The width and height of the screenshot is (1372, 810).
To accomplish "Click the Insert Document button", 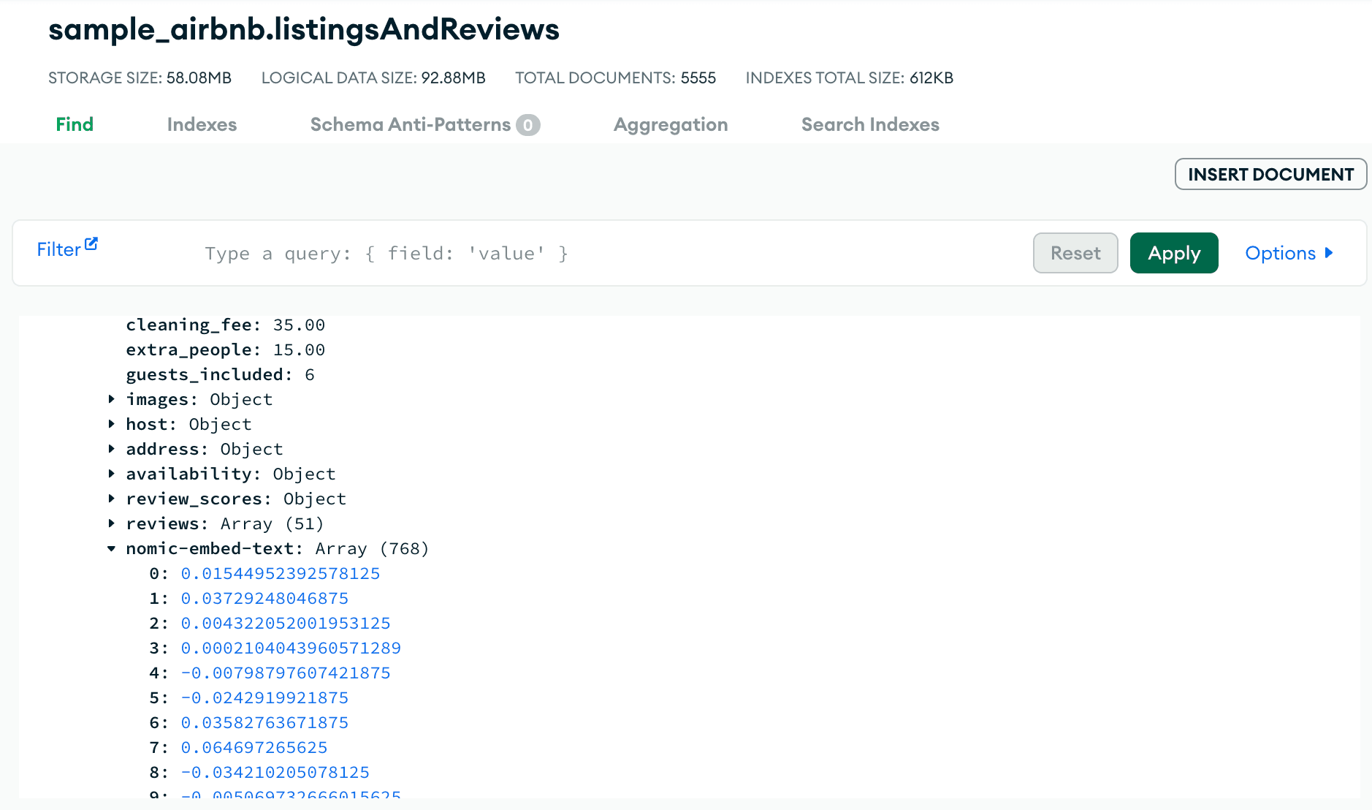I will 1271,174.
